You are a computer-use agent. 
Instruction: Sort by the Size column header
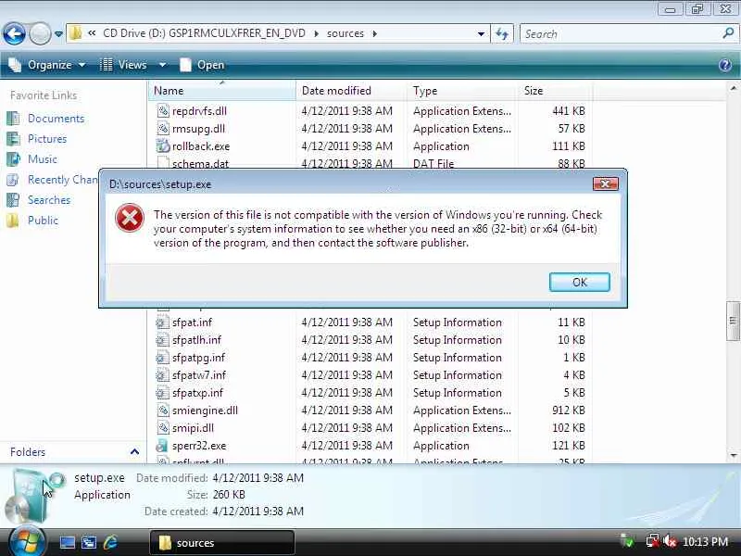[555, 90]
